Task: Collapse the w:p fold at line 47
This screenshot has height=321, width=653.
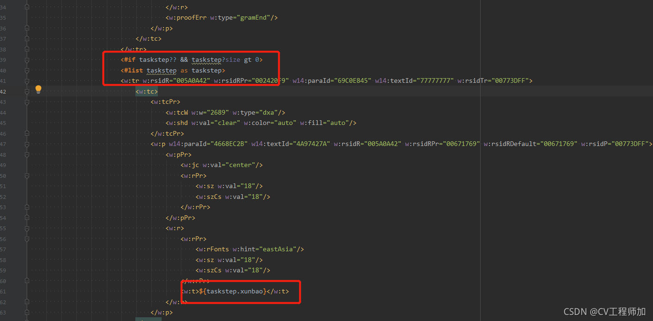Action: click(27, 144)
